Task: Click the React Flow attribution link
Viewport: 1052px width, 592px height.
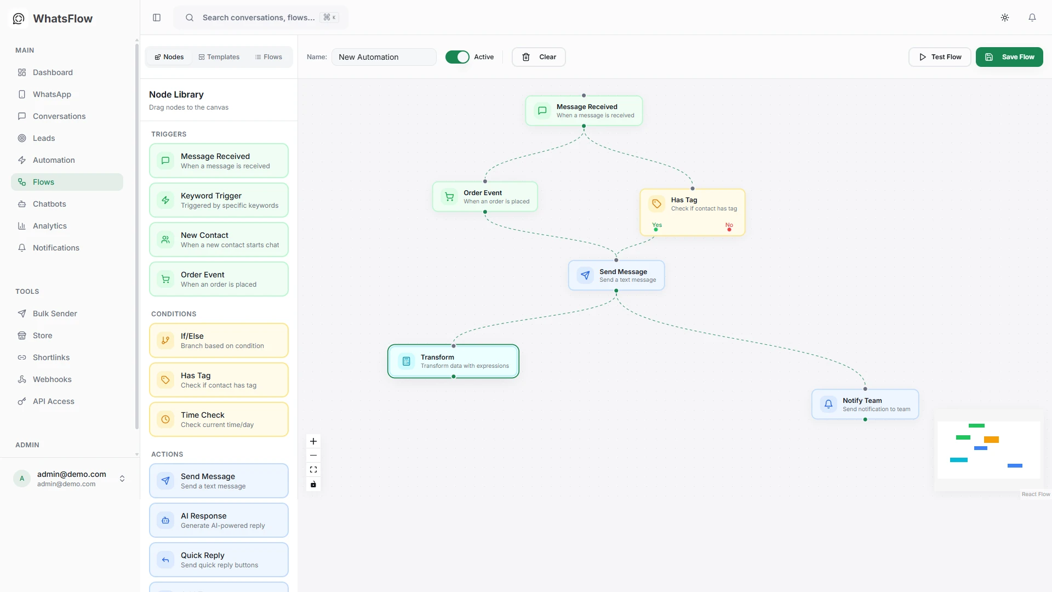Action: [x=1036, y=494]
